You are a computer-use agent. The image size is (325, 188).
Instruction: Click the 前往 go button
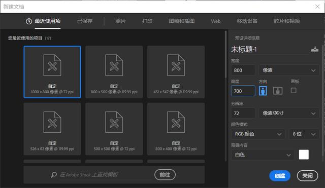[165, 175]
